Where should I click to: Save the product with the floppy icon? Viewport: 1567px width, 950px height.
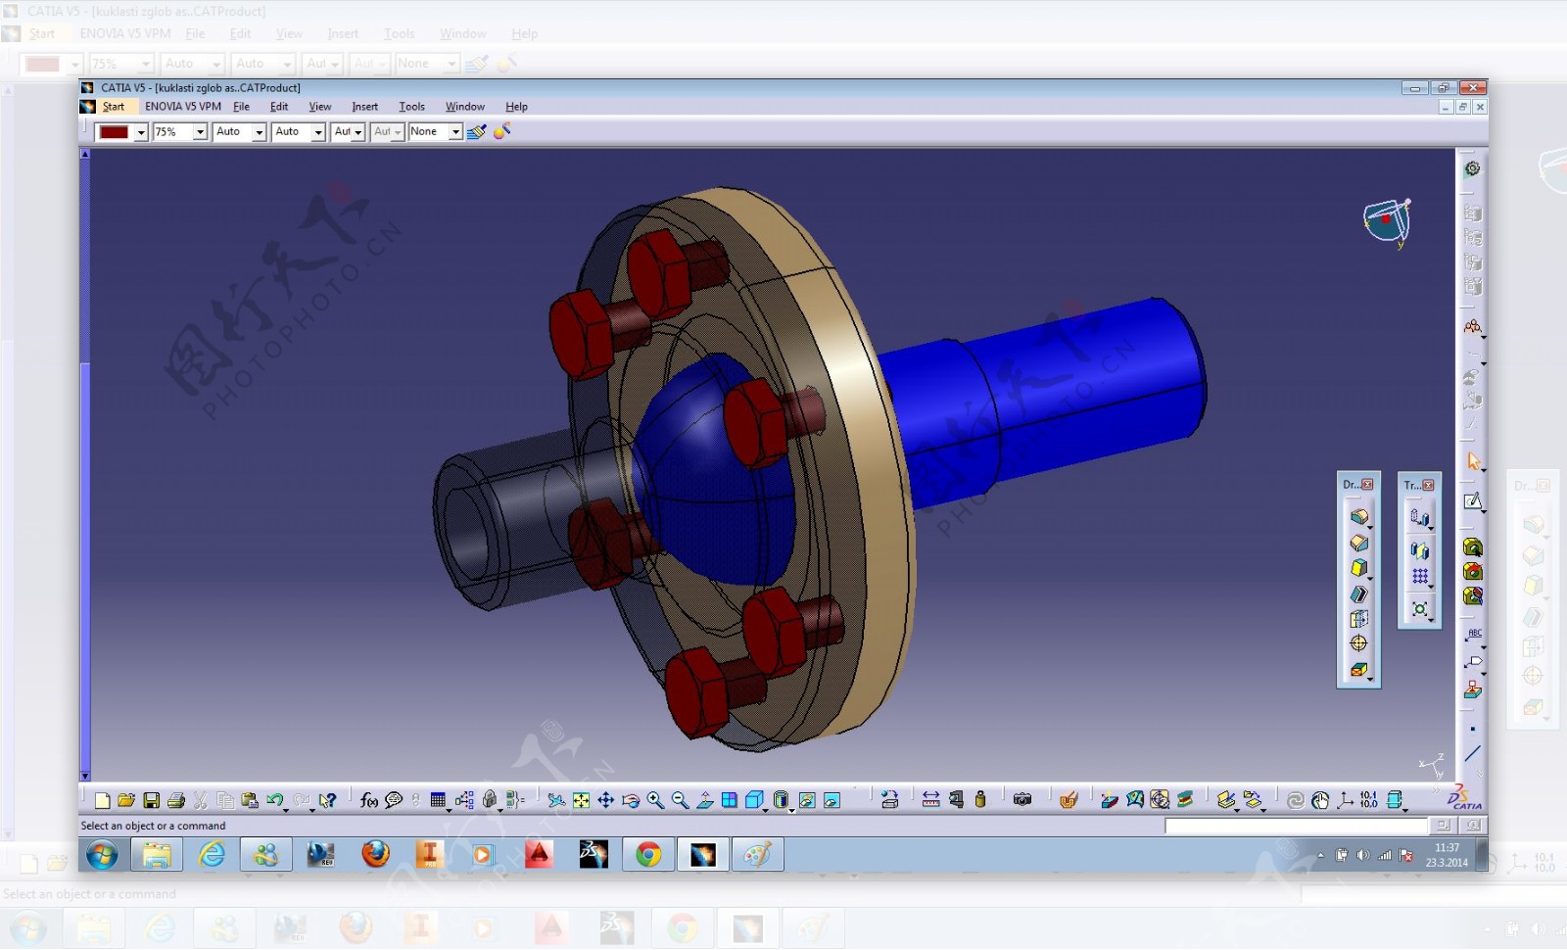click(x=151, y=800)
